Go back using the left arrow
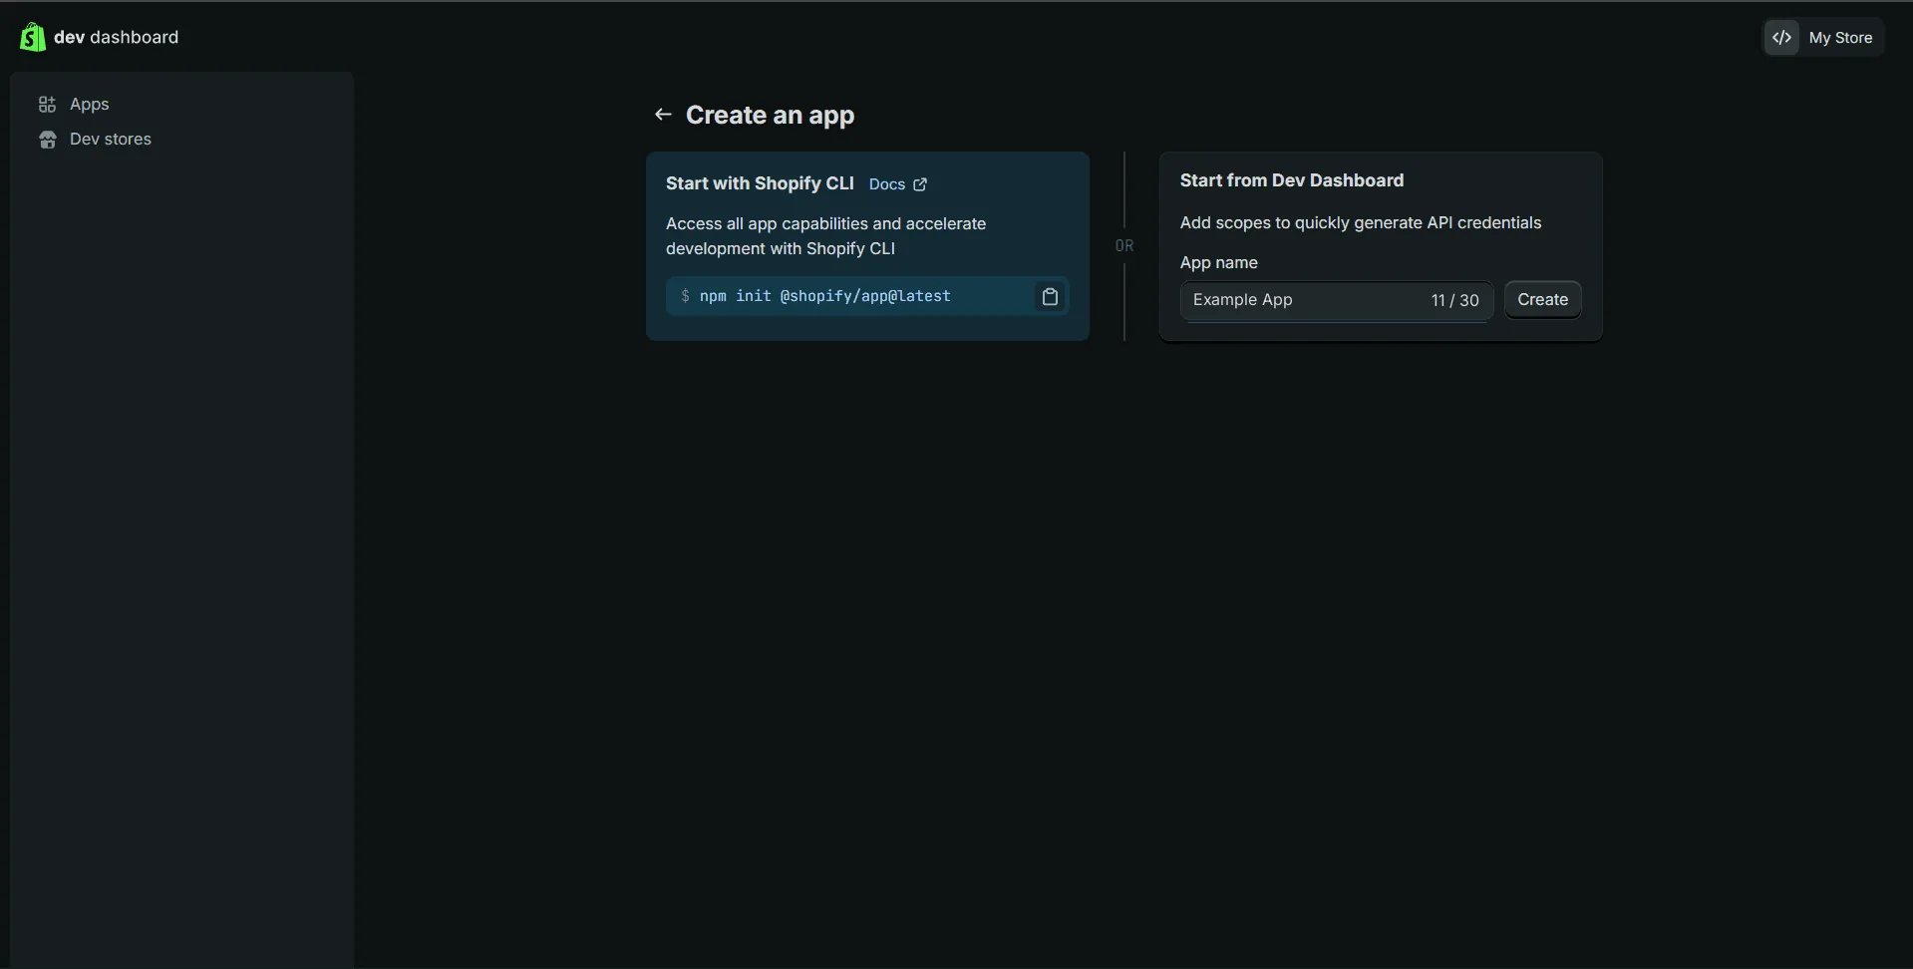The width and height of the screenshot is (1913, 969). point(663,115)
